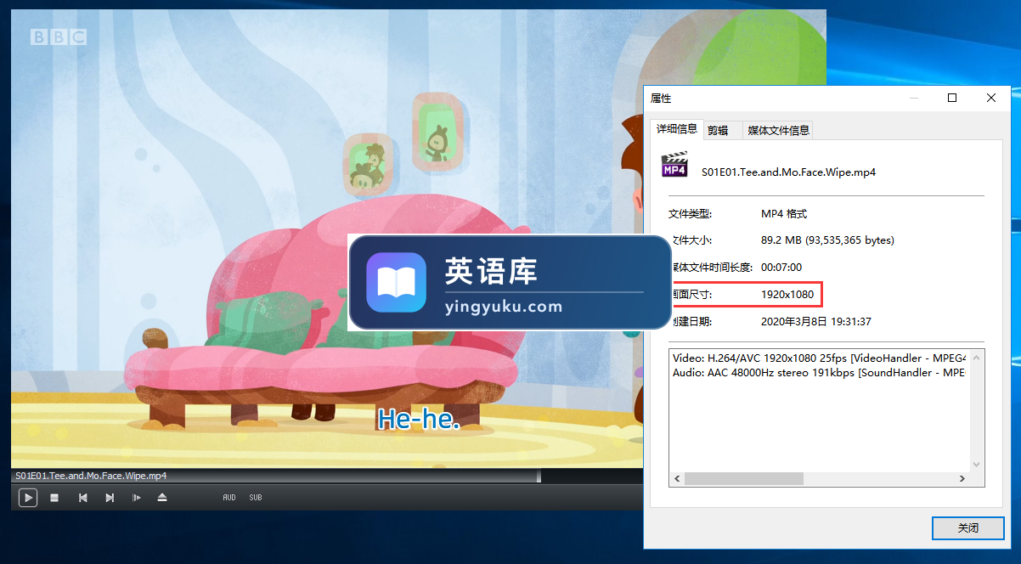The height and width of the screenshot is (564, 1021).
Task: Click the 关闭 button
Action: (968, 528)
